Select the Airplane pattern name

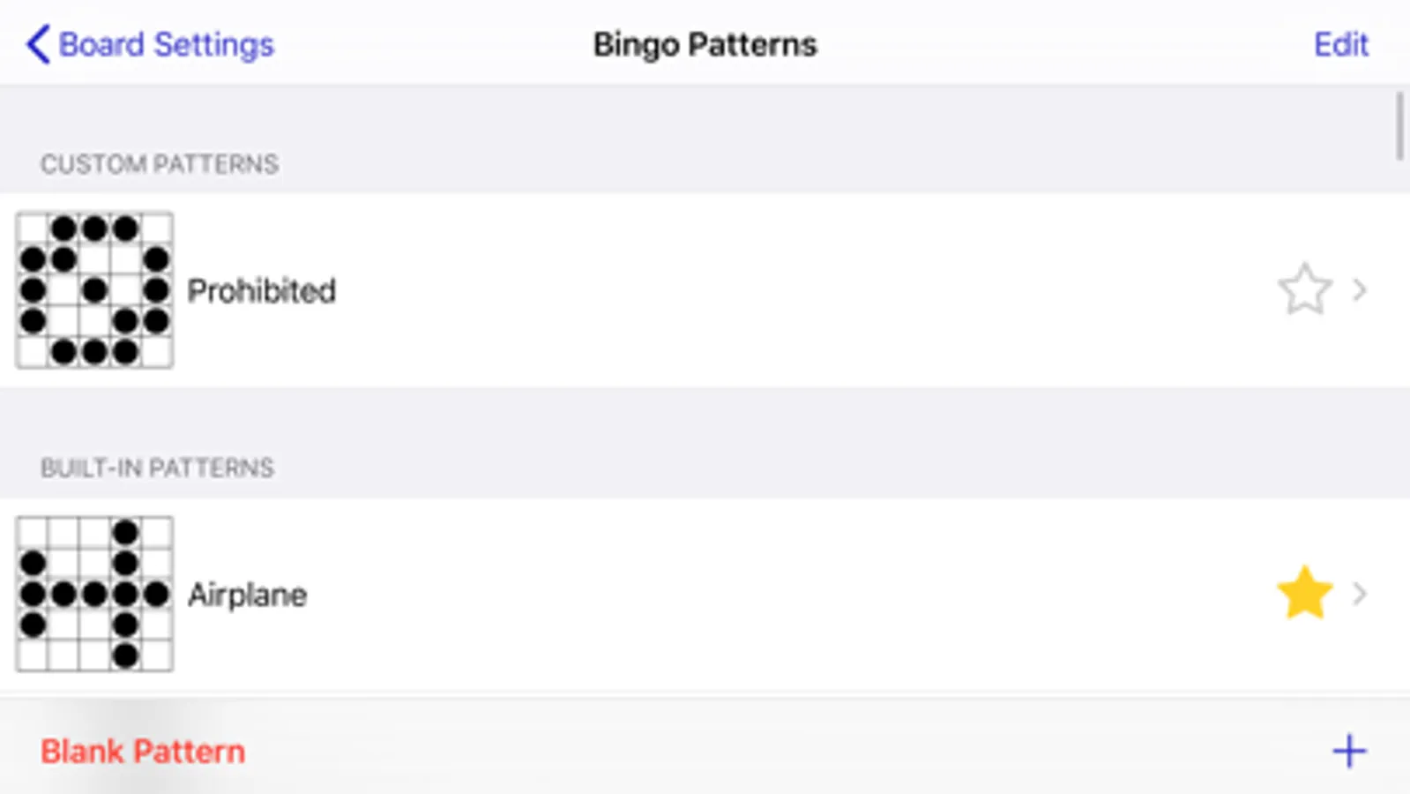coord(247,595)
